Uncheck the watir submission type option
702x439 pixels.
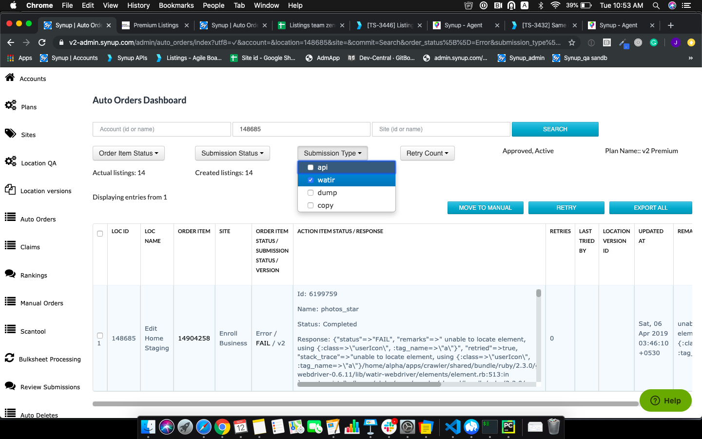click(311, 180)
